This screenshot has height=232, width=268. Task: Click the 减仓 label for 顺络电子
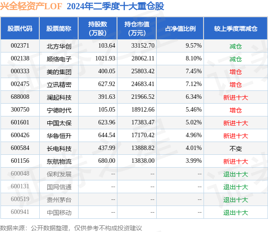pos(235,59)
